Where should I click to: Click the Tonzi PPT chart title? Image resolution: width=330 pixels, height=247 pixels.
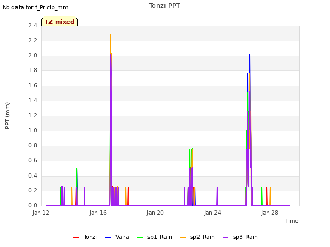[164, 6]
